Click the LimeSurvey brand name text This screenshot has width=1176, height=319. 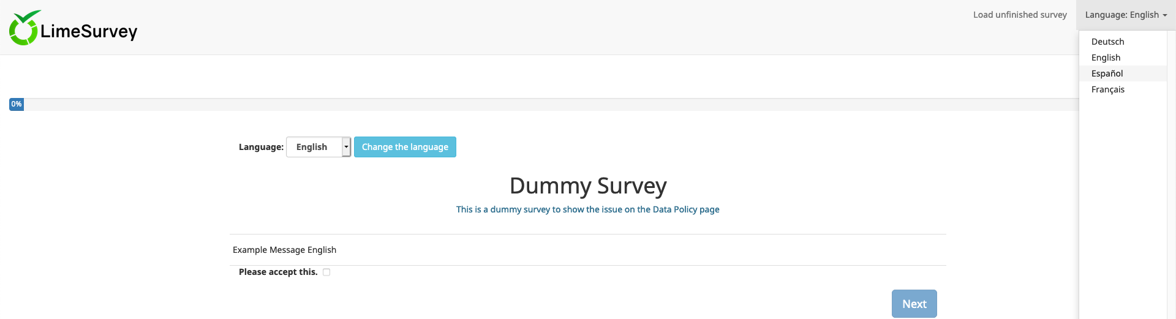click(x=89, y=31)
